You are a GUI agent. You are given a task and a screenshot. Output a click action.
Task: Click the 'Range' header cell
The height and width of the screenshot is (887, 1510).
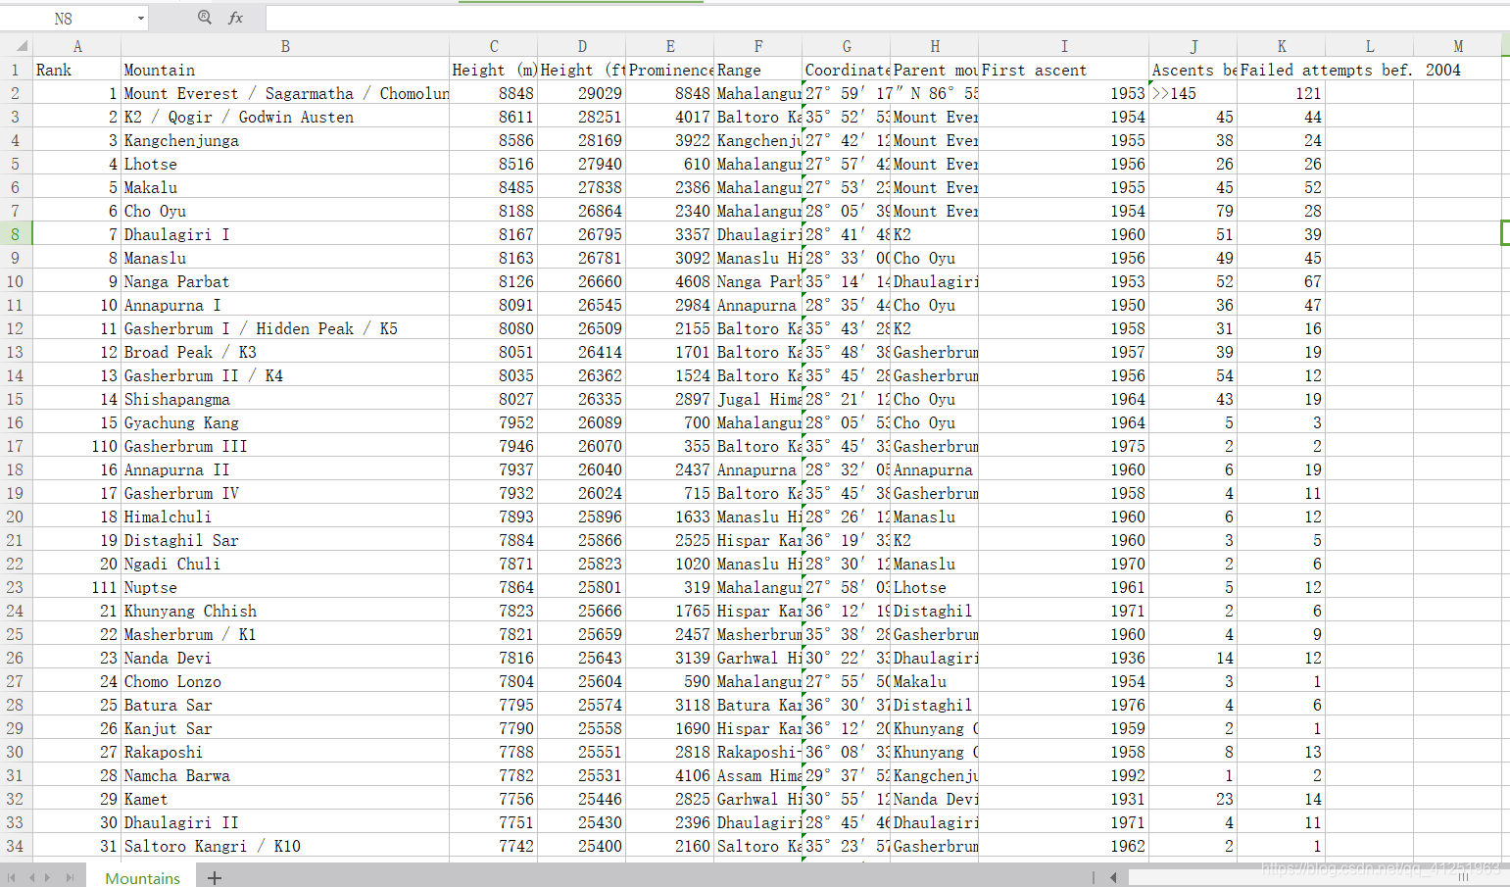(x=758, y=70)
